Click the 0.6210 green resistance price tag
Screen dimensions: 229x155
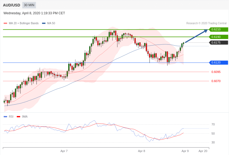click(218, 29)
